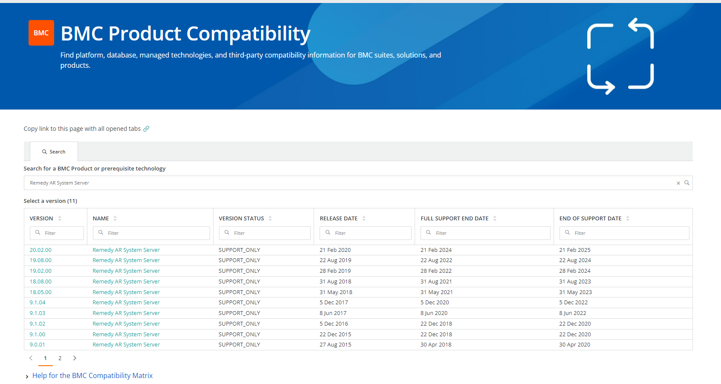The height and width of the screenshot is (384, 721).
Task: Open version 9.1.03 link
Action: (x=37, y=313)
